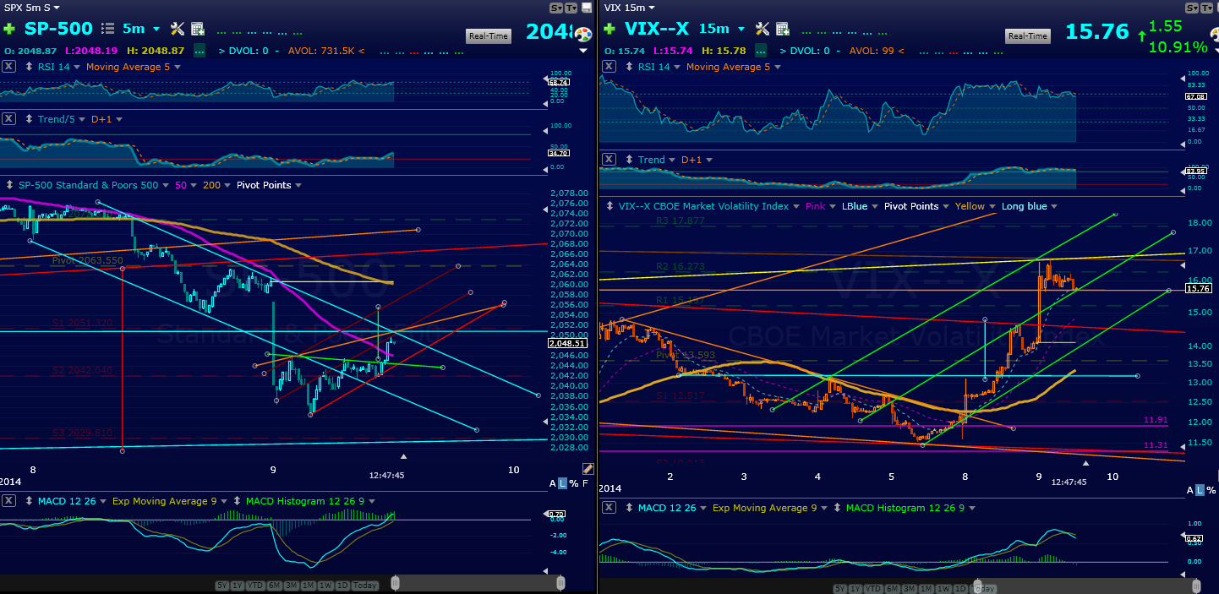Open the T dropdown button in SPX window
Screen dimensions: 1219x594
point(571,8)
